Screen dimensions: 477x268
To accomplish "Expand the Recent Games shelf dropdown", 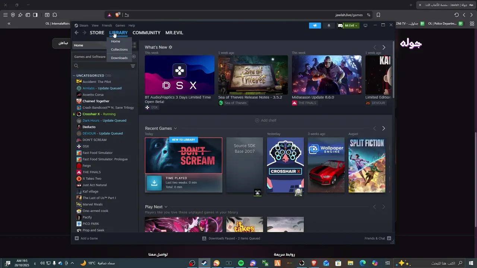I will click(176, 128).
